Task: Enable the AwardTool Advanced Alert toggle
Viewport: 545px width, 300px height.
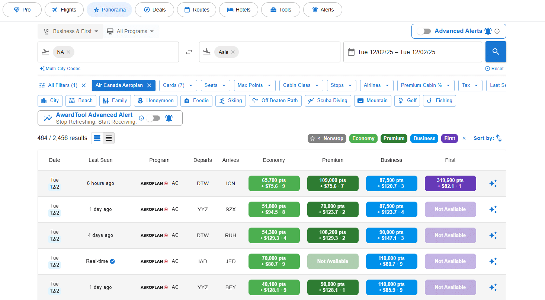Action: (153, 118)
